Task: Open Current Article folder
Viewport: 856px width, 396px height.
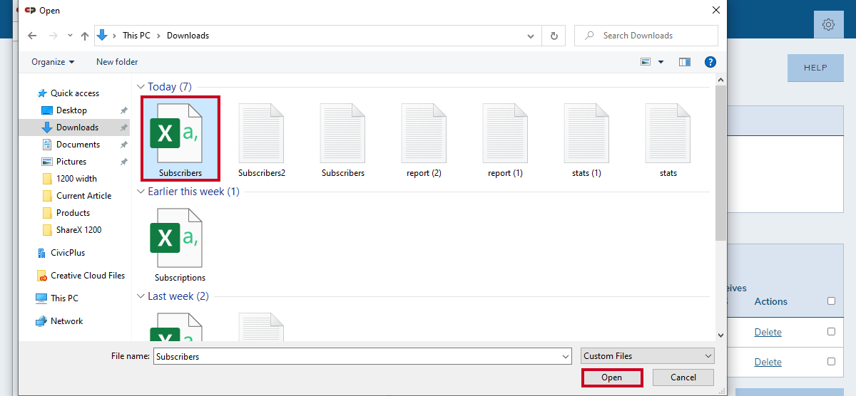Action: [x=83, y=196]
